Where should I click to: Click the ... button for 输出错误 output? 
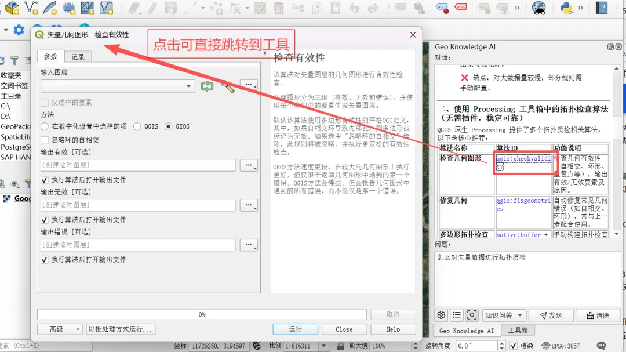[249, 245]
